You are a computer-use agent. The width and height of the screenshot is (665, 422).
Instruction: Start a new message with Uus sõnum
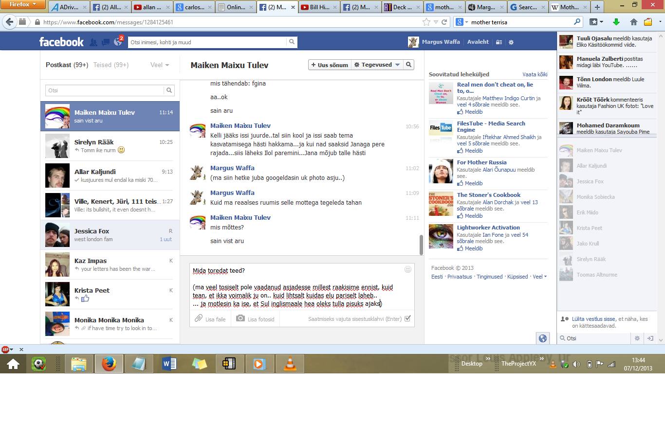pos(330,65)
